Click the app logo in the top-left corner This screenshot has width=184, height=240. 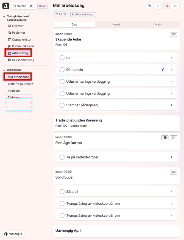(x=5, y=6)
